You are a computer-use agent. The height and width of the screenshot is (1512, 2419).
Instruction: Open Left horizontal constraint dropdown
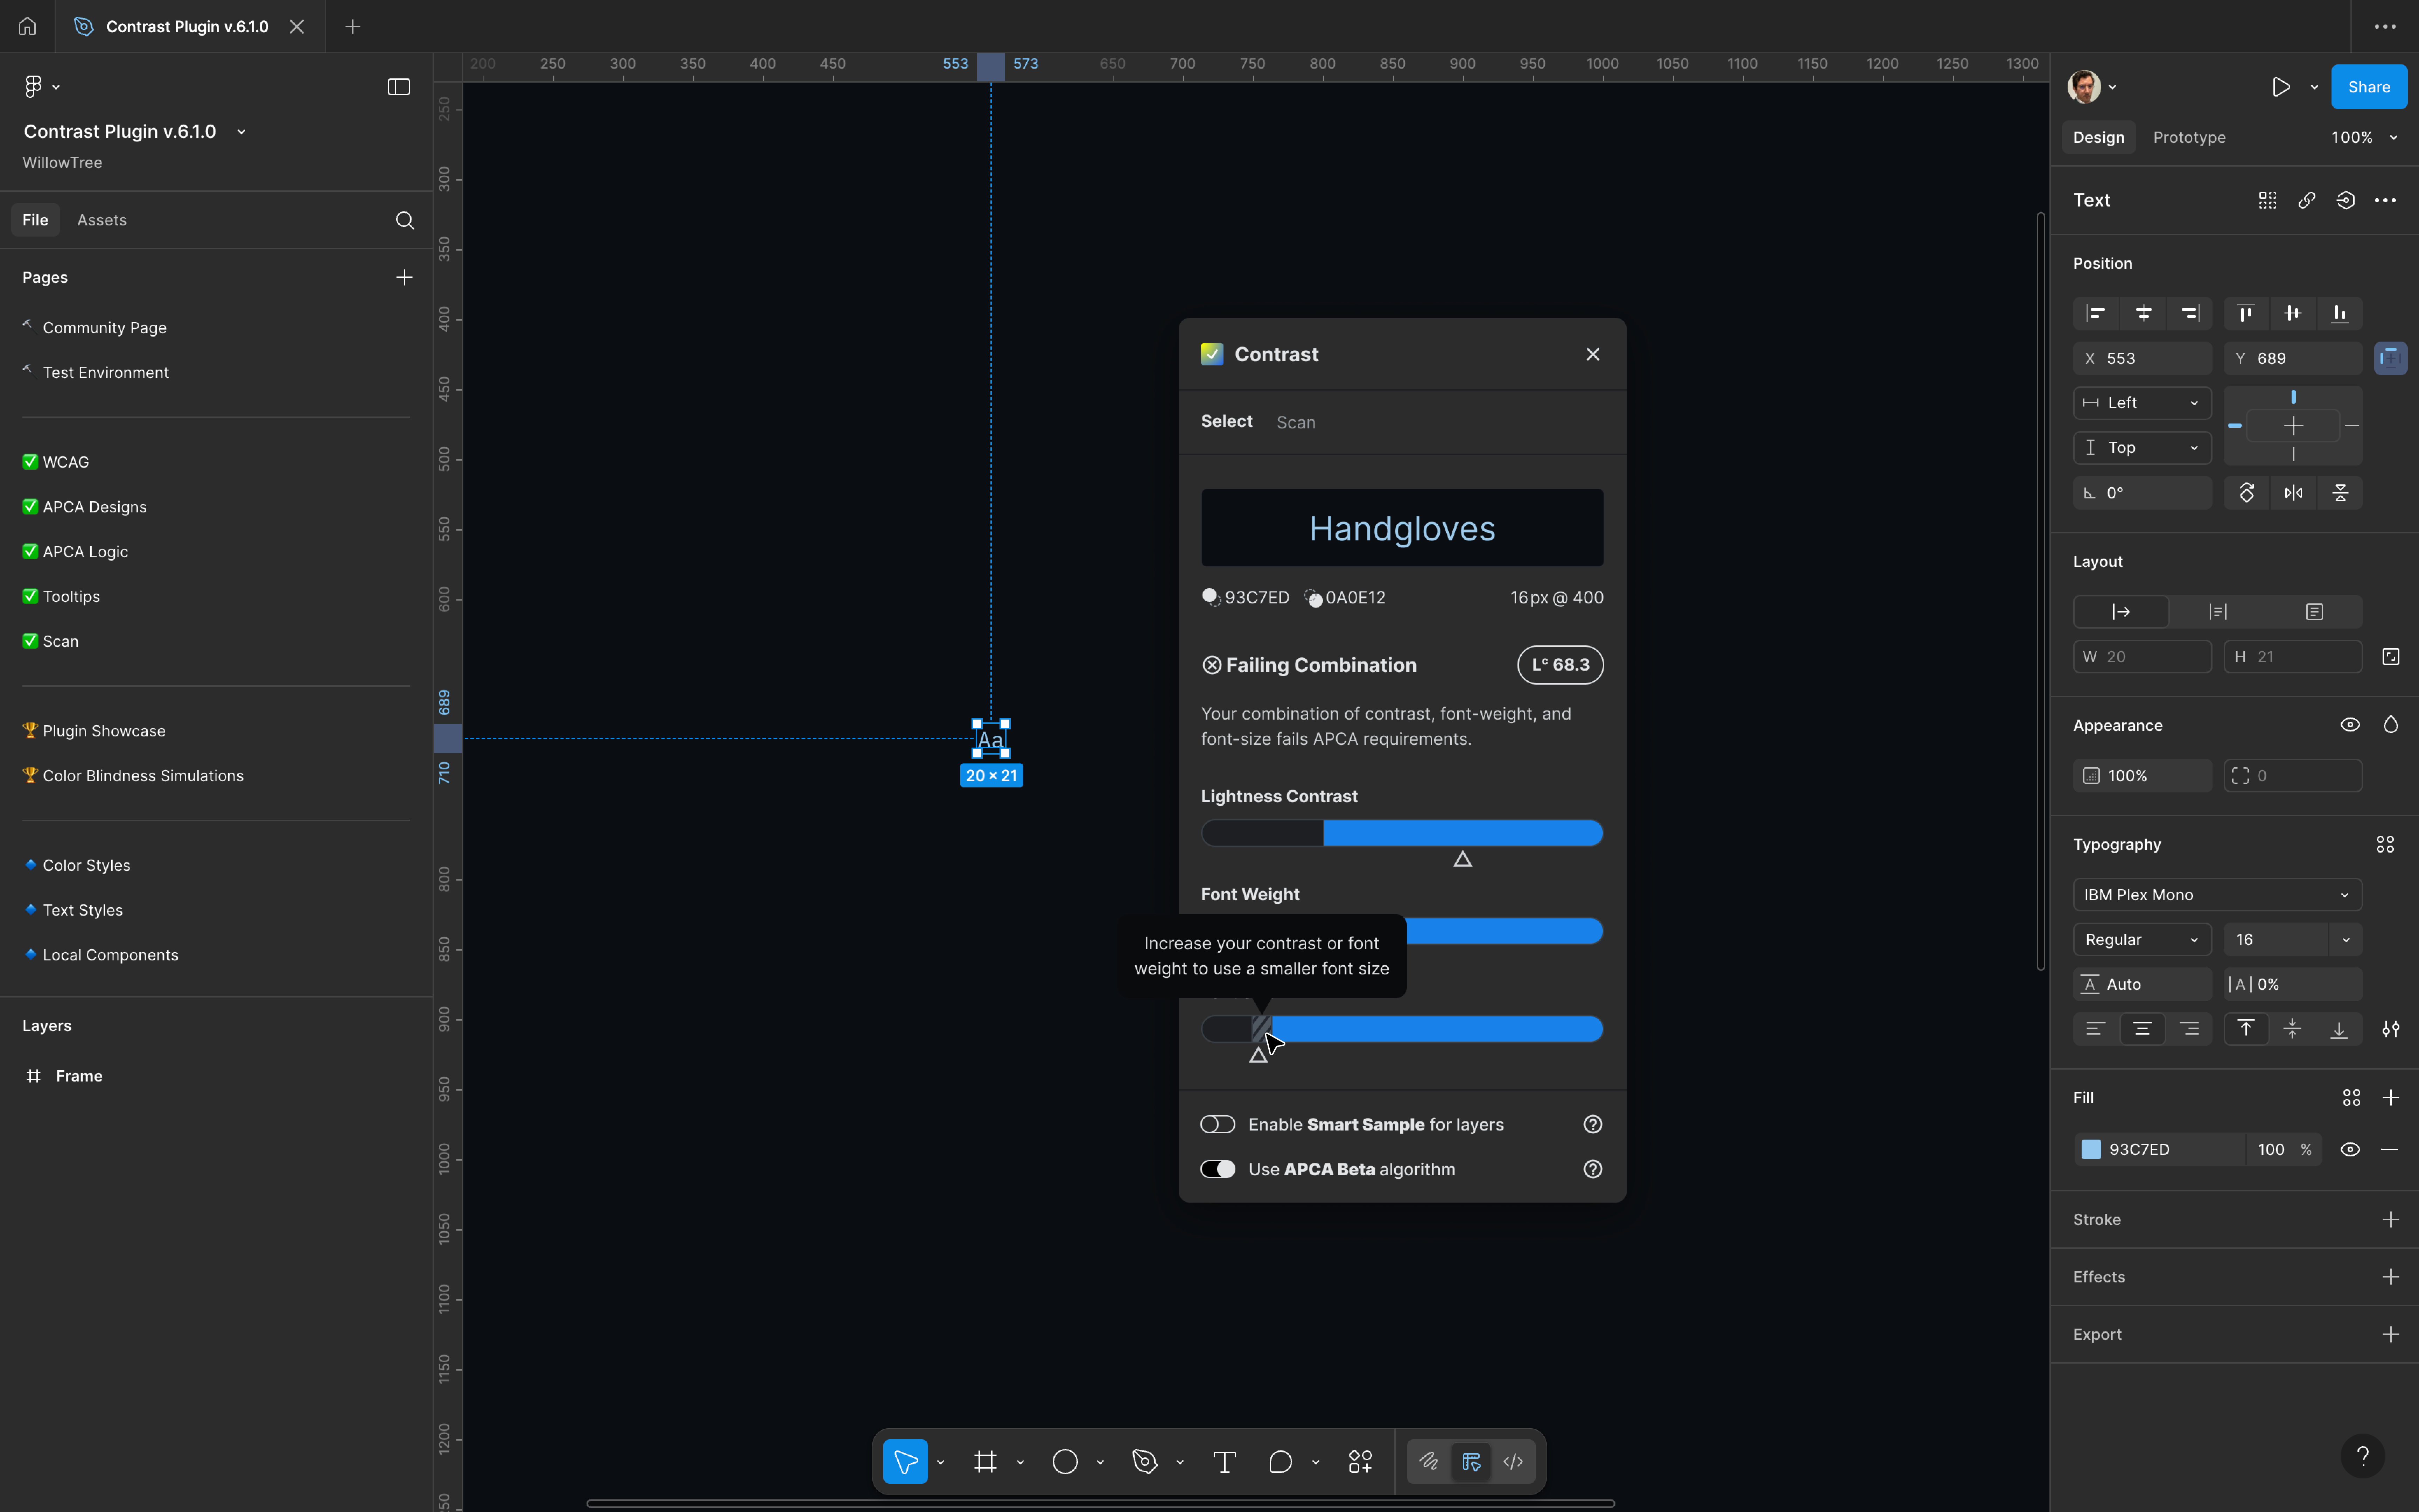2142,403
